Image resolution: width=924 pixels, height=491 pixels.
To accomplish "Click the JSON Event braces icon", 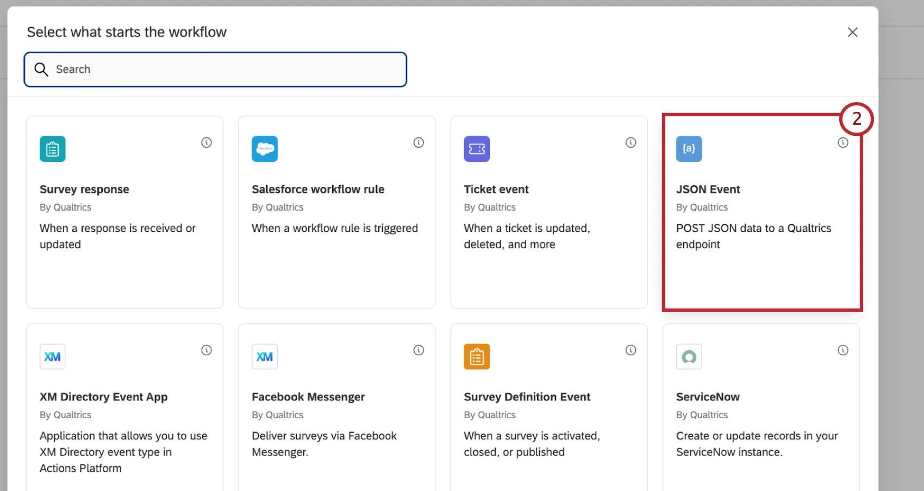I will tap(689, 149).
